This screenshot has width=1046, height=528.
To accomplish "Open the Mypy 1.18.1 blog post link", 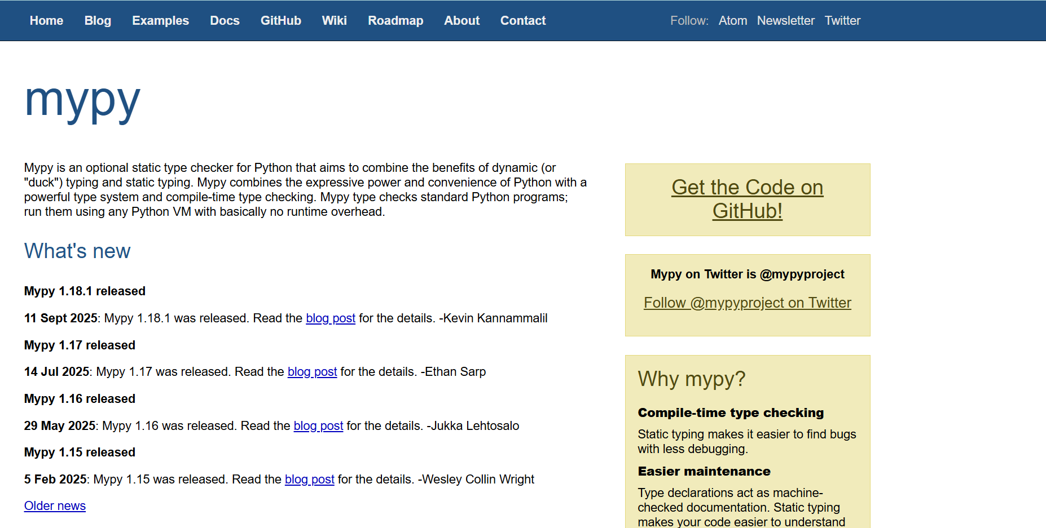I will point(330,318).
